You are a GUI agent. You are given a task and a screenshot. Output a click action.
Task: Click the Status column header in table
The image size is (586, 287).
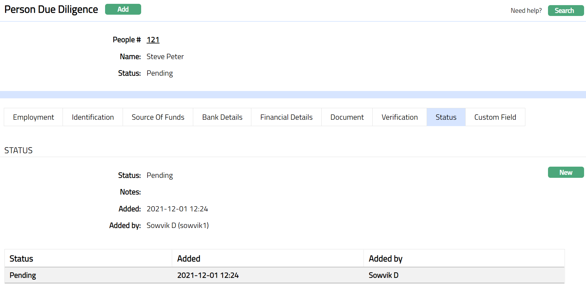[x=21, y=259]
